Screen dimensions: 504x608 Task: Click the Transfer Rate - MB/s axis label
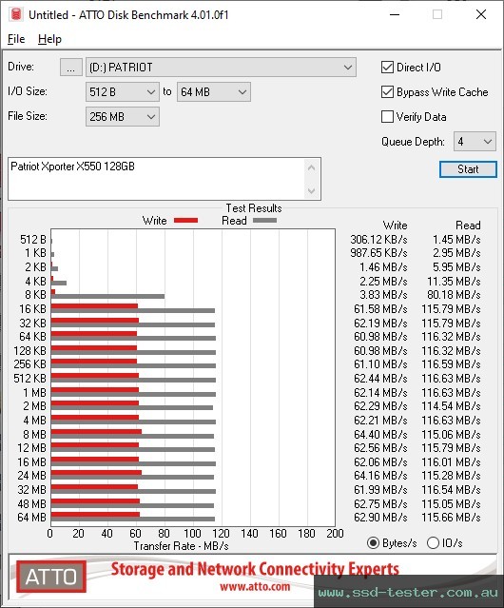pyautogui.click(x=181, y=546)
